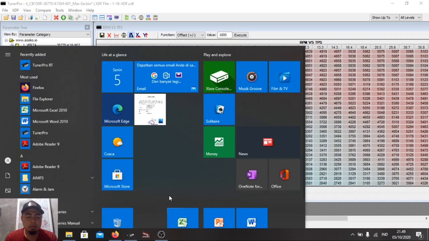Screen dimensions: 429x241
Task: Open the Office tile
Action: [285, 175]
